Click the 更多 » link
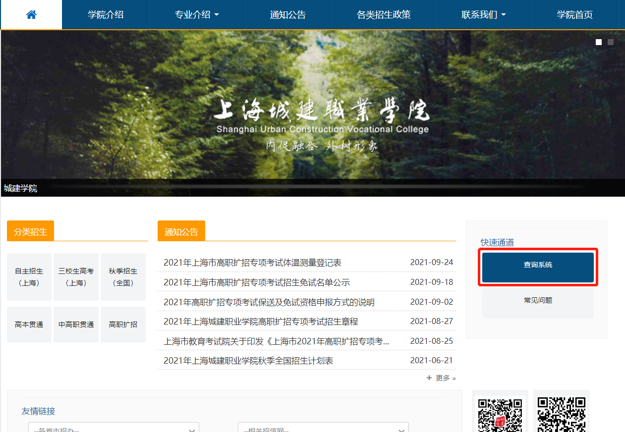This screenshot has width=625, height=432. pyautogui.click(x=446, y=378)
